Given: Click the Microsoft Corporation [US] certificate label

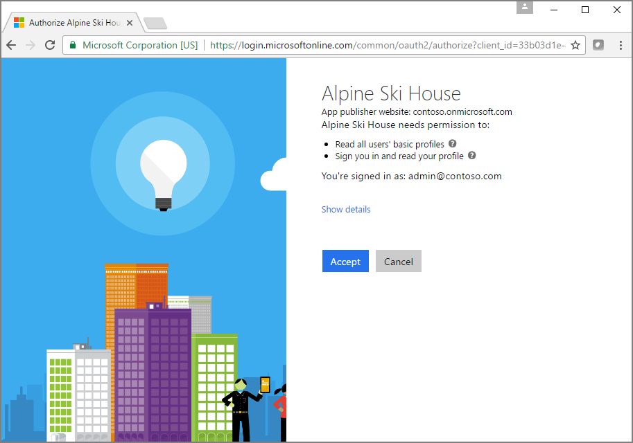Looking at the screenshot, I should pos(140,45).
